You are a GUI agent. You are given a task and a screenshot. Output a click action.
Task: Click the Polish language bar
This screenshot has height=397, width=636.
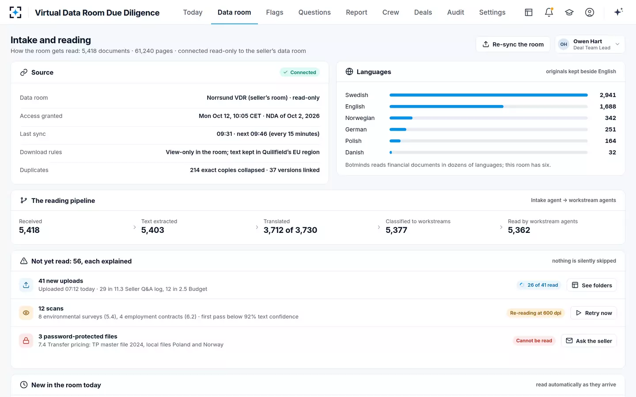[488, 141]
